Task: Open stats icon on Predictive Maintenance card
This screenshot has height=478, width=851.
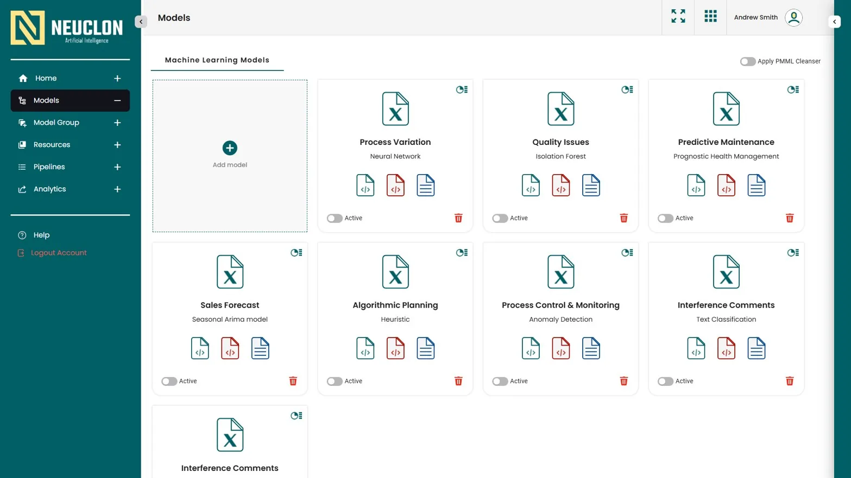Action: (793, 90)
